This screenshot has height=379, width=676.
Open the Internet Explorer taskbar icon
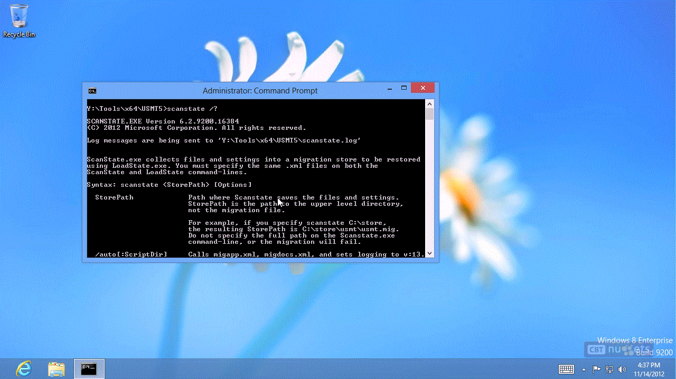(24, 369)
